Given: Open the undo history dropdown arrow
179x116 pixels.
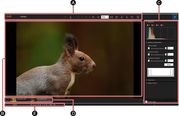Looking at the screenshot, I should tap(82, 17).
